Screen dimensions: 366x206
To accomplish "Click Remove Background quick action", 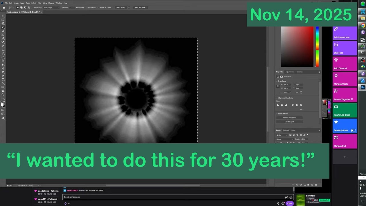I will click(x=289, y=118).
